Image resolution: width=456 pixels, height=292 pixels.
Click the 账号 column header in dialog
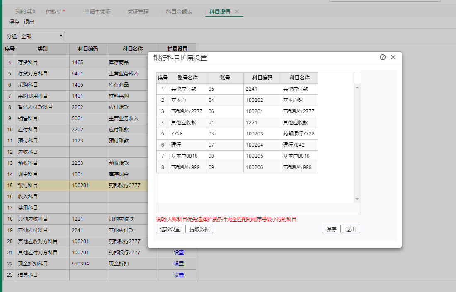[x=225, y=78]
